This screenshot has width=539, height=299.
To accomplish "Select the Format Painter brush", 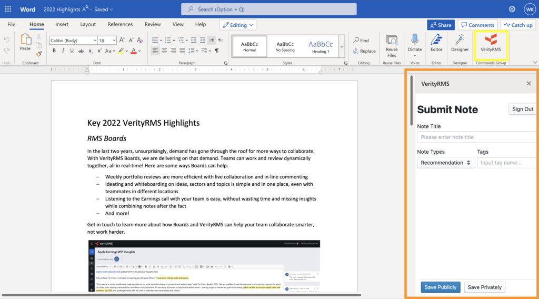I will point(39,54).
